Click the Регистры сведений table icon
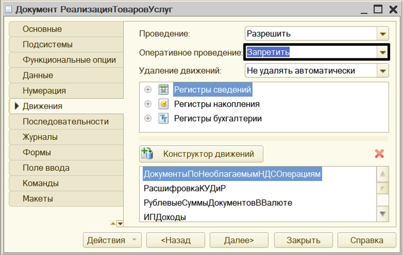The width and height of the screenshot is (403, 255). click(163, 90)
